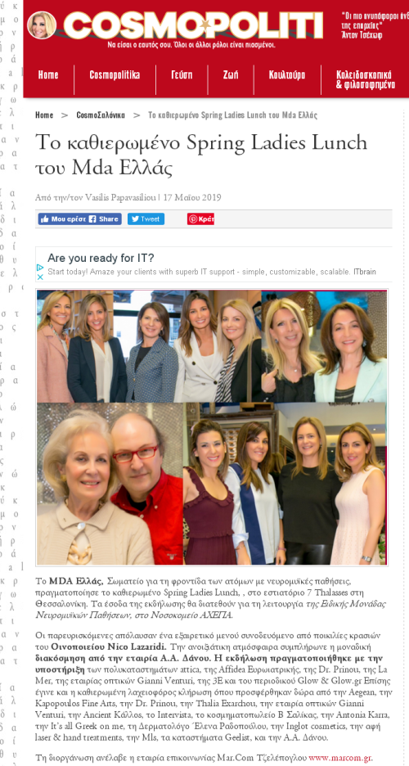Share the article on Facebook
Viewport: 409px width, 766px height.
click(105, 219)
